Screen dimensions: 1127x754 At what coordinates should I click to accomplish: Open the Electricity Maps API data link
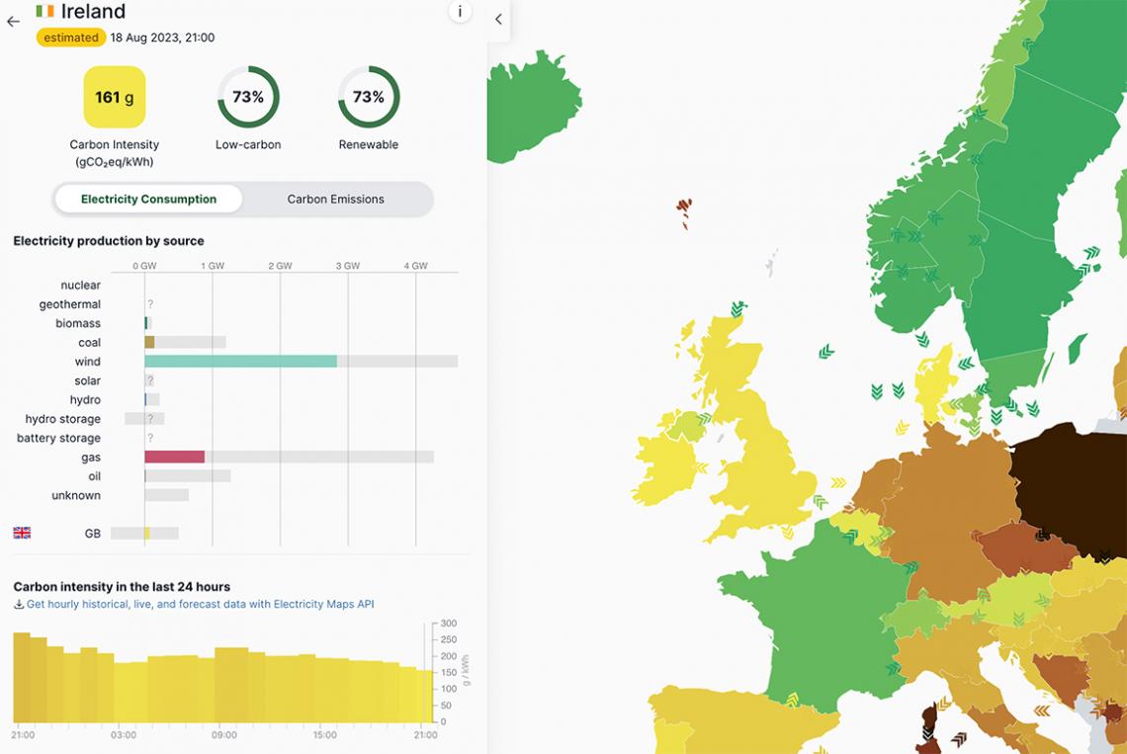[201, 604]
